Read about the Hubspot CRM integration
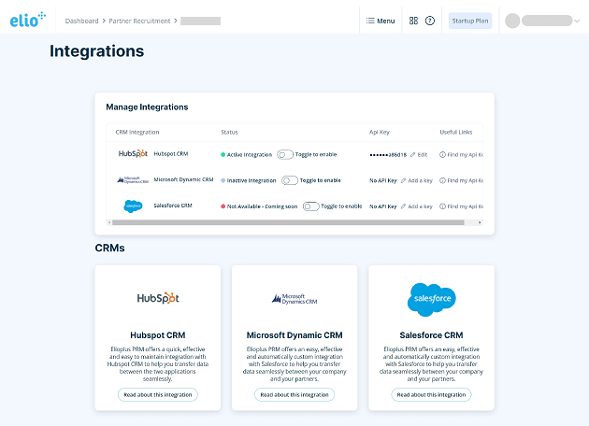Screen dimensions: 589x426 tap(158, 394)
